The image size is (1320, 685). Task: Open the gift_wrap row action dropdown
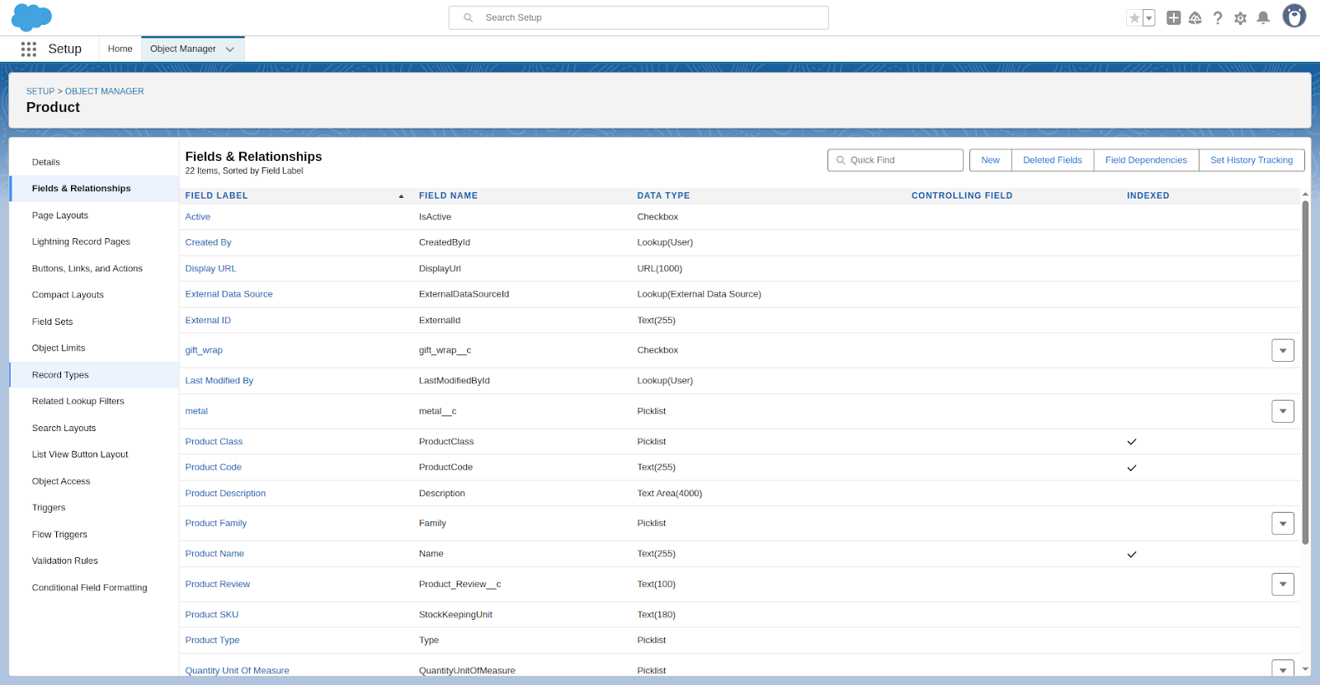[x=1282, y=350]
